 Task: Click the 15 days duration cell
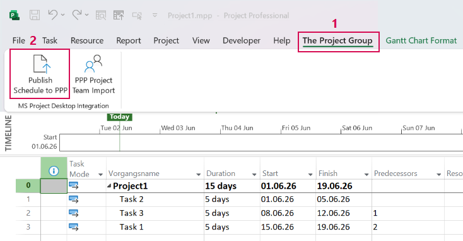coord(232,186)
